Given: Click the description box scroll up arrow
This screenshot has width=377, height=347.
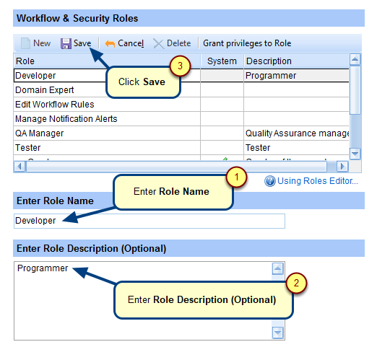Looking at the screenshot, I should 277,268.
